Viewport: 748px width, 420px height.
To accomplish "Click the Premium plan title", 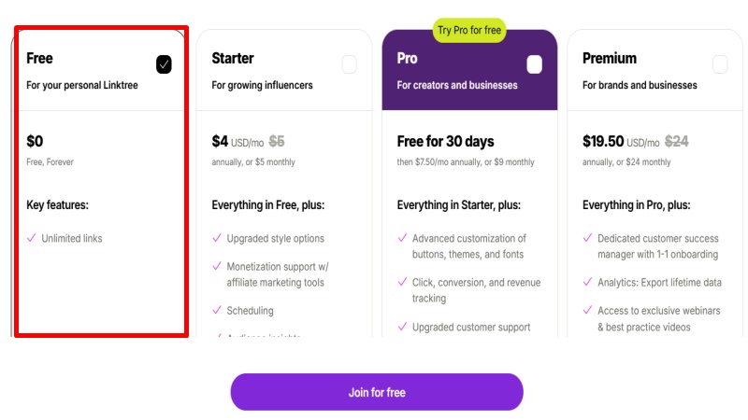I will point(610,58).
